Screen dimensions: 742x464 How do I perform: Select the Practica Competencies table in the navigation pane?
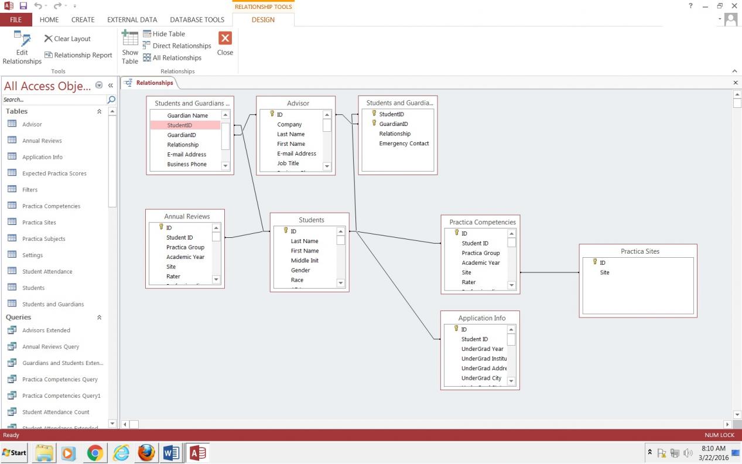pyautogui.click(x=51, y=206)
